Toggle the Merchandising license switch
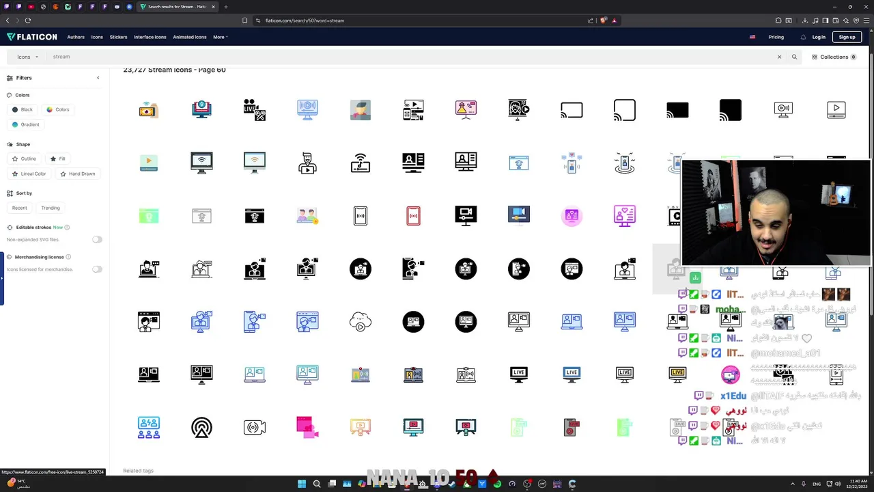Screen dimensions: 874x492 click(97, 269)
